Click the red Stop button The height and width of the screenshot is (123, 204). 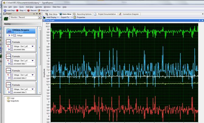(20, 10)
